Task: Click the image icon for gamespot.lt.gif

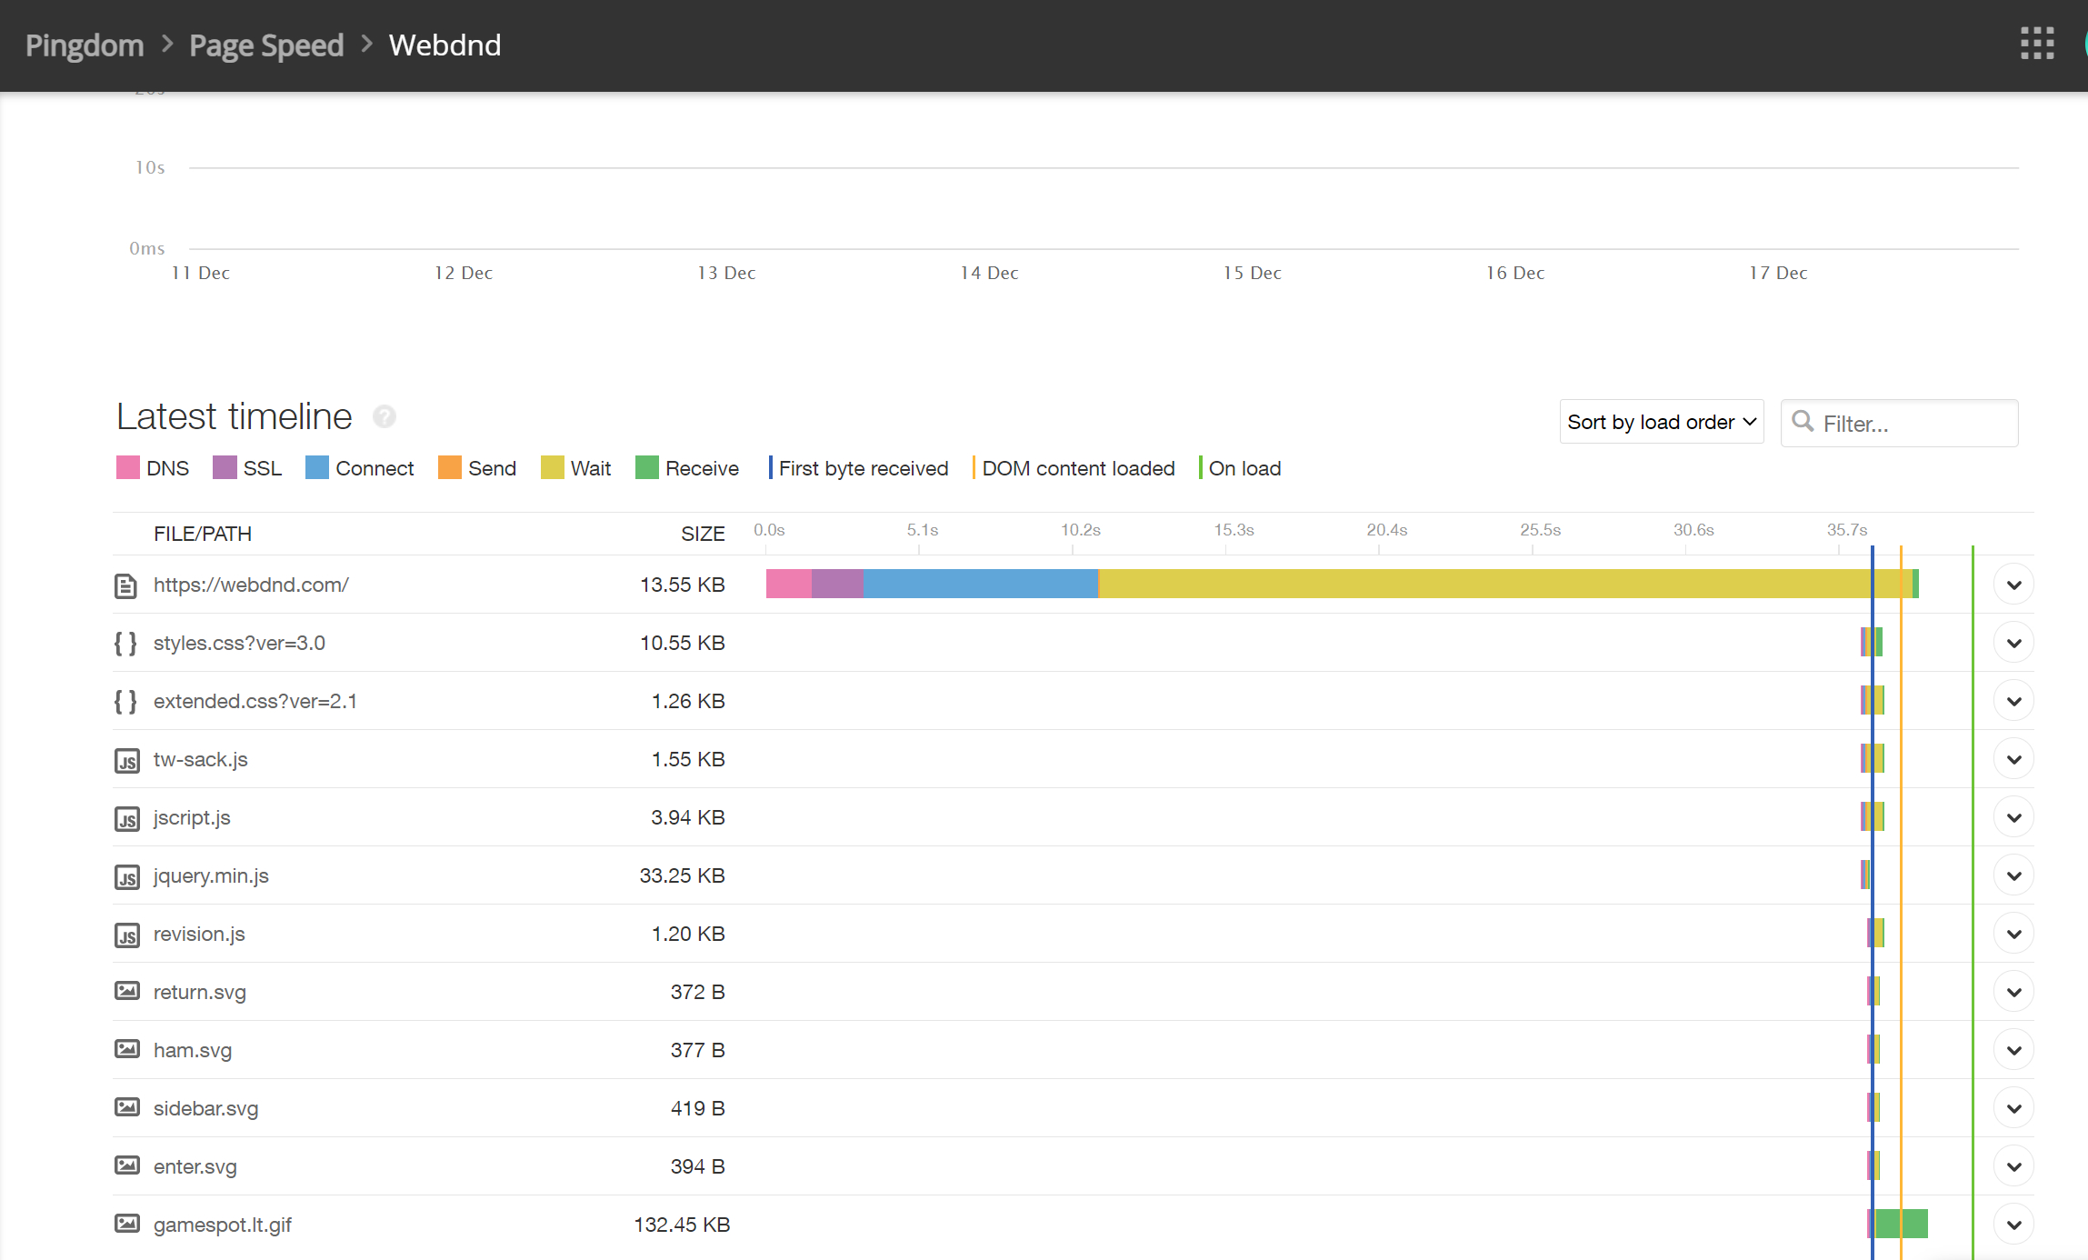Action: [x=126, y=1224]
